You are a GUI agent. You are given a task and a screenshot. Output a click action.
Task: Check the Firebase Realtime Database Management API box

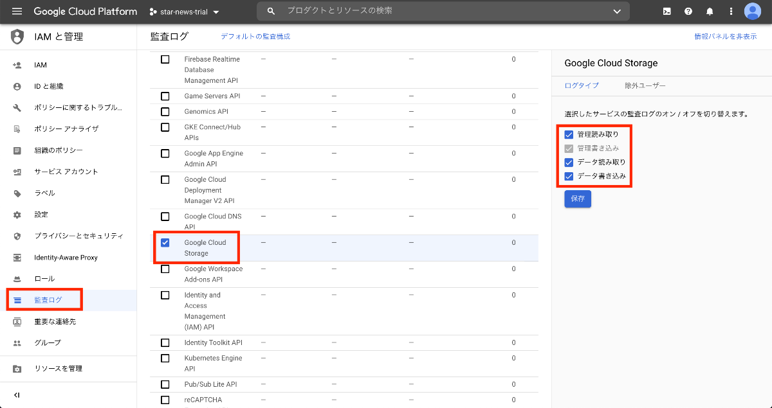[165, 59]
